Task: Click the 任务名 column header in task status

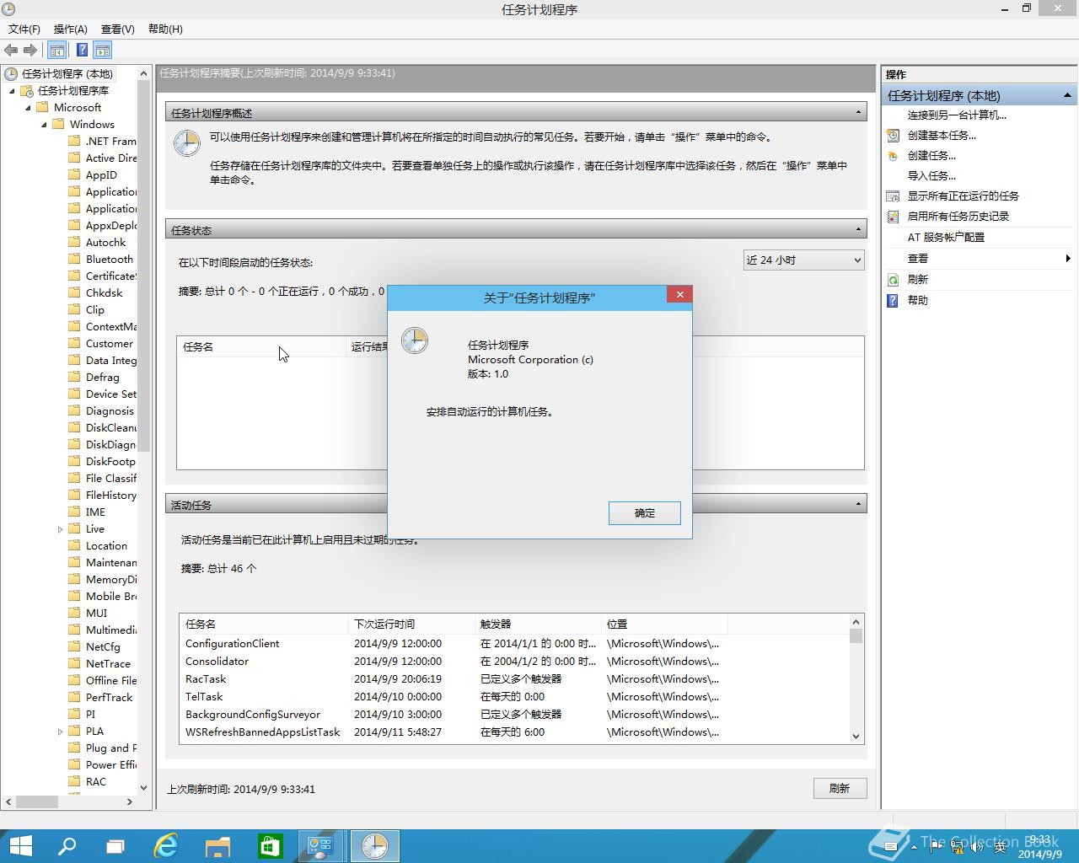Action: [x=261, y=346]
